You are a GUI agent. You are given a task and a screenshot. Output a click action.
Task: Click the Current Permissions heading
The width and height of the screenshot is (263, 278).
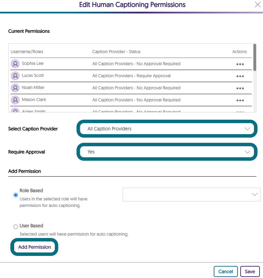(x=29, y=31)
